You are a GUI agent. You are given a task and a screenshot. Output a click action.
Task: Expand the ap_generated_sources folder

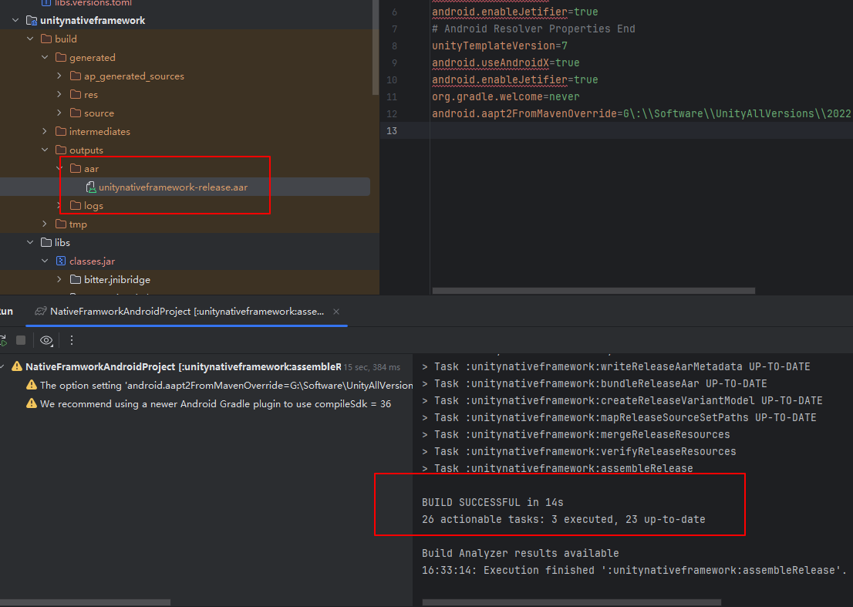point(59,76)
